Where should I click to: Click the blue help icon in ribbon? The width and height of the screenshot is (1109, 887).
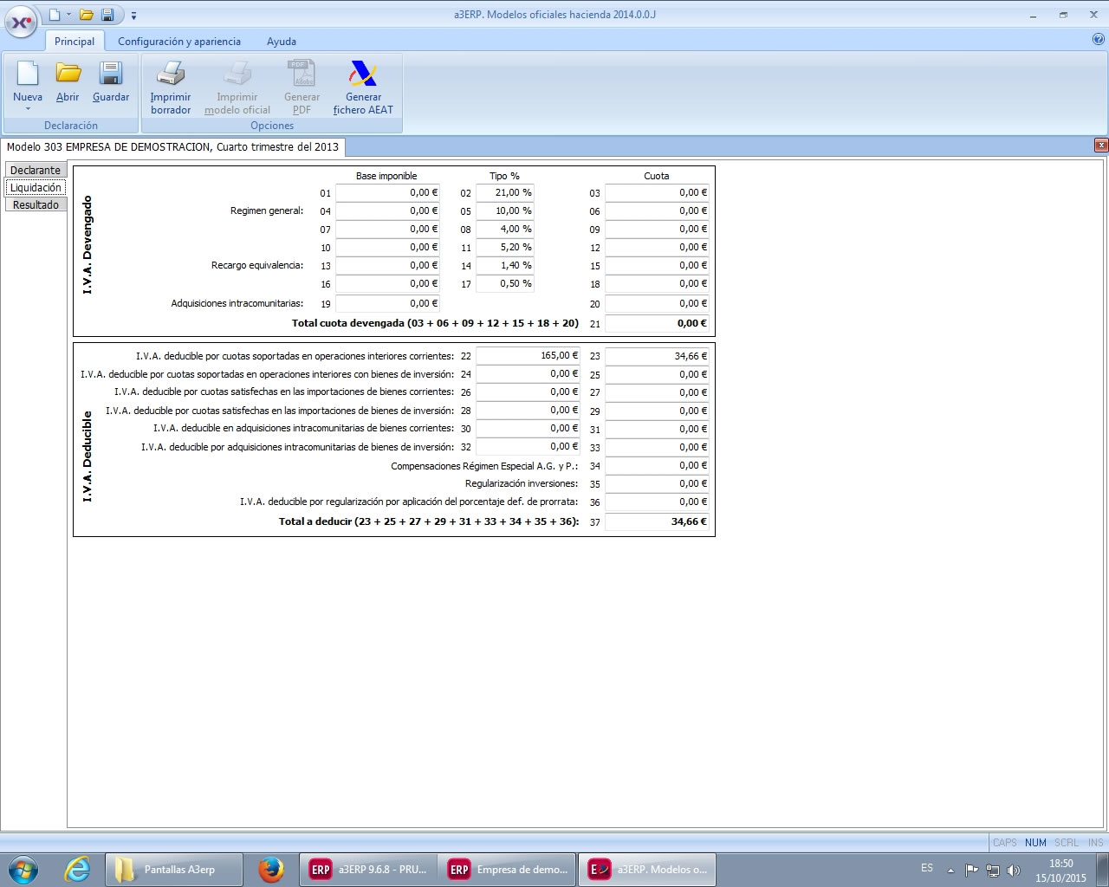pyautogui.click(x=1099, y=39)
